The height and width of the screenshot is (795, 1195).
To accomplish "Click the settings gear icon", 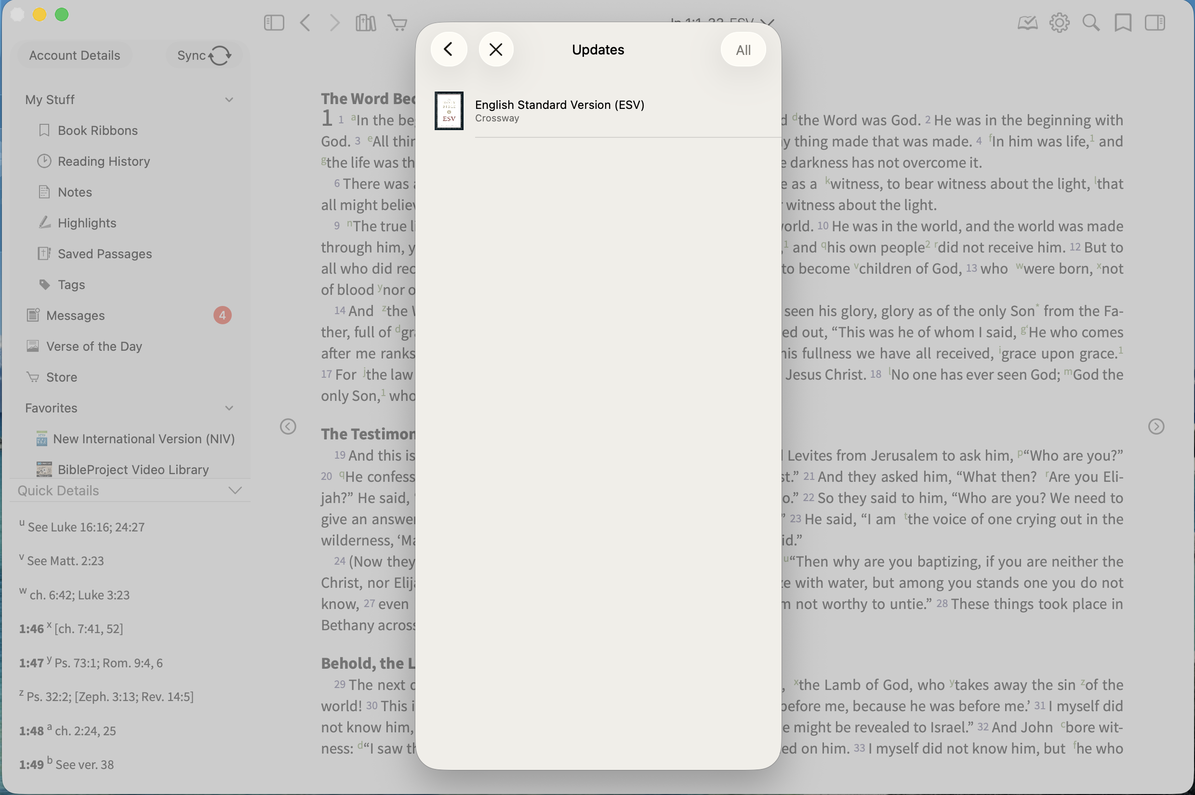I will point(1059,23).
